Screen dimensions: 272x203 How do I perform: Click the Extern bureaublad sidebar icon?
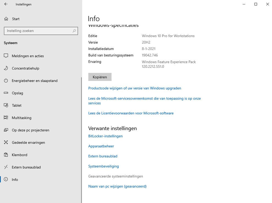click(x=6, y=167)
